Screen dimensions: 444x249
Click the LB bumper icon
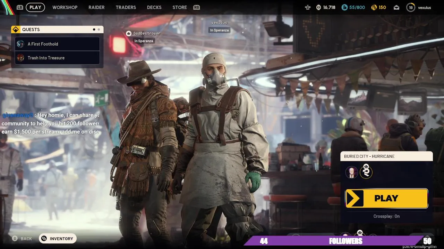click(x=20, y=7)
